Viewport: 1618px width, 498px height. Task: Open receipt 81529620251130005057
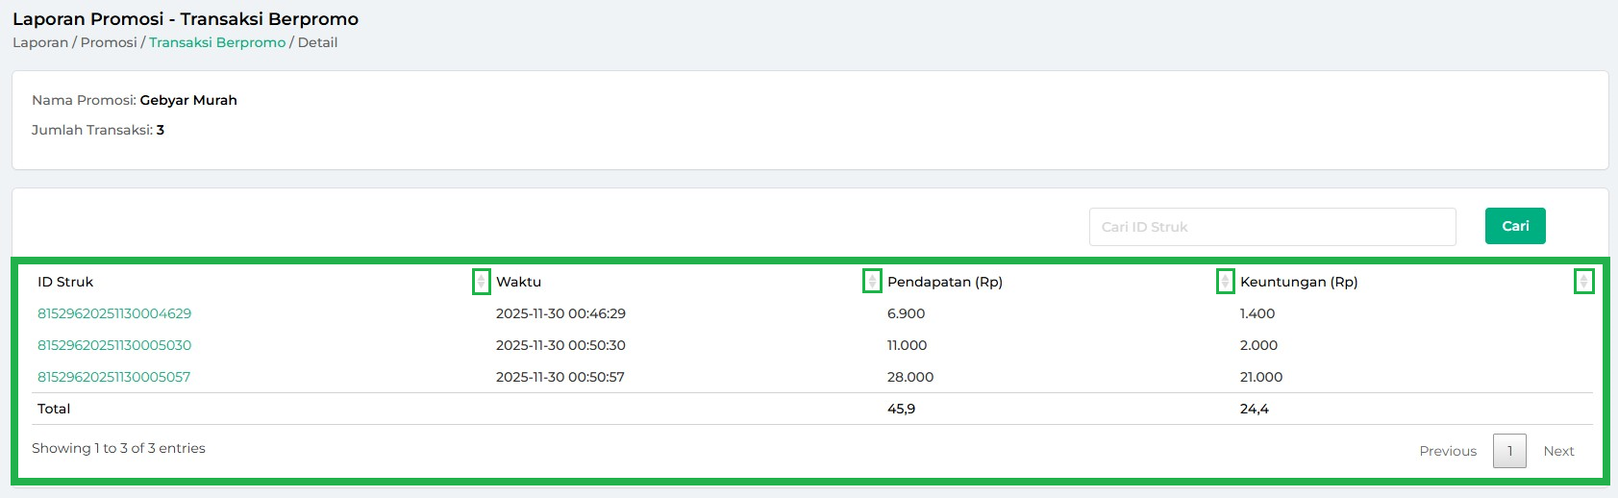[113, 377]
